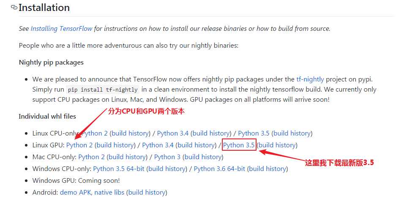Screen dimensions: 396x198
Task: Open the Installing TensorFlow link
Action: tap(61, 28)
